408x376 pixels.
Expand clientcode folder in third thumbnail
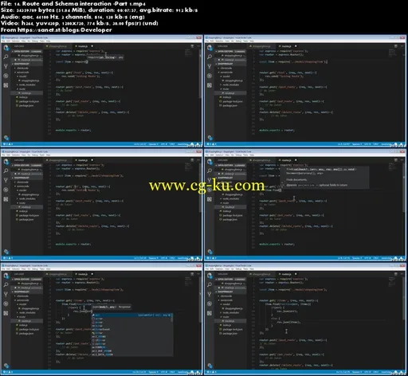point(22,182)
